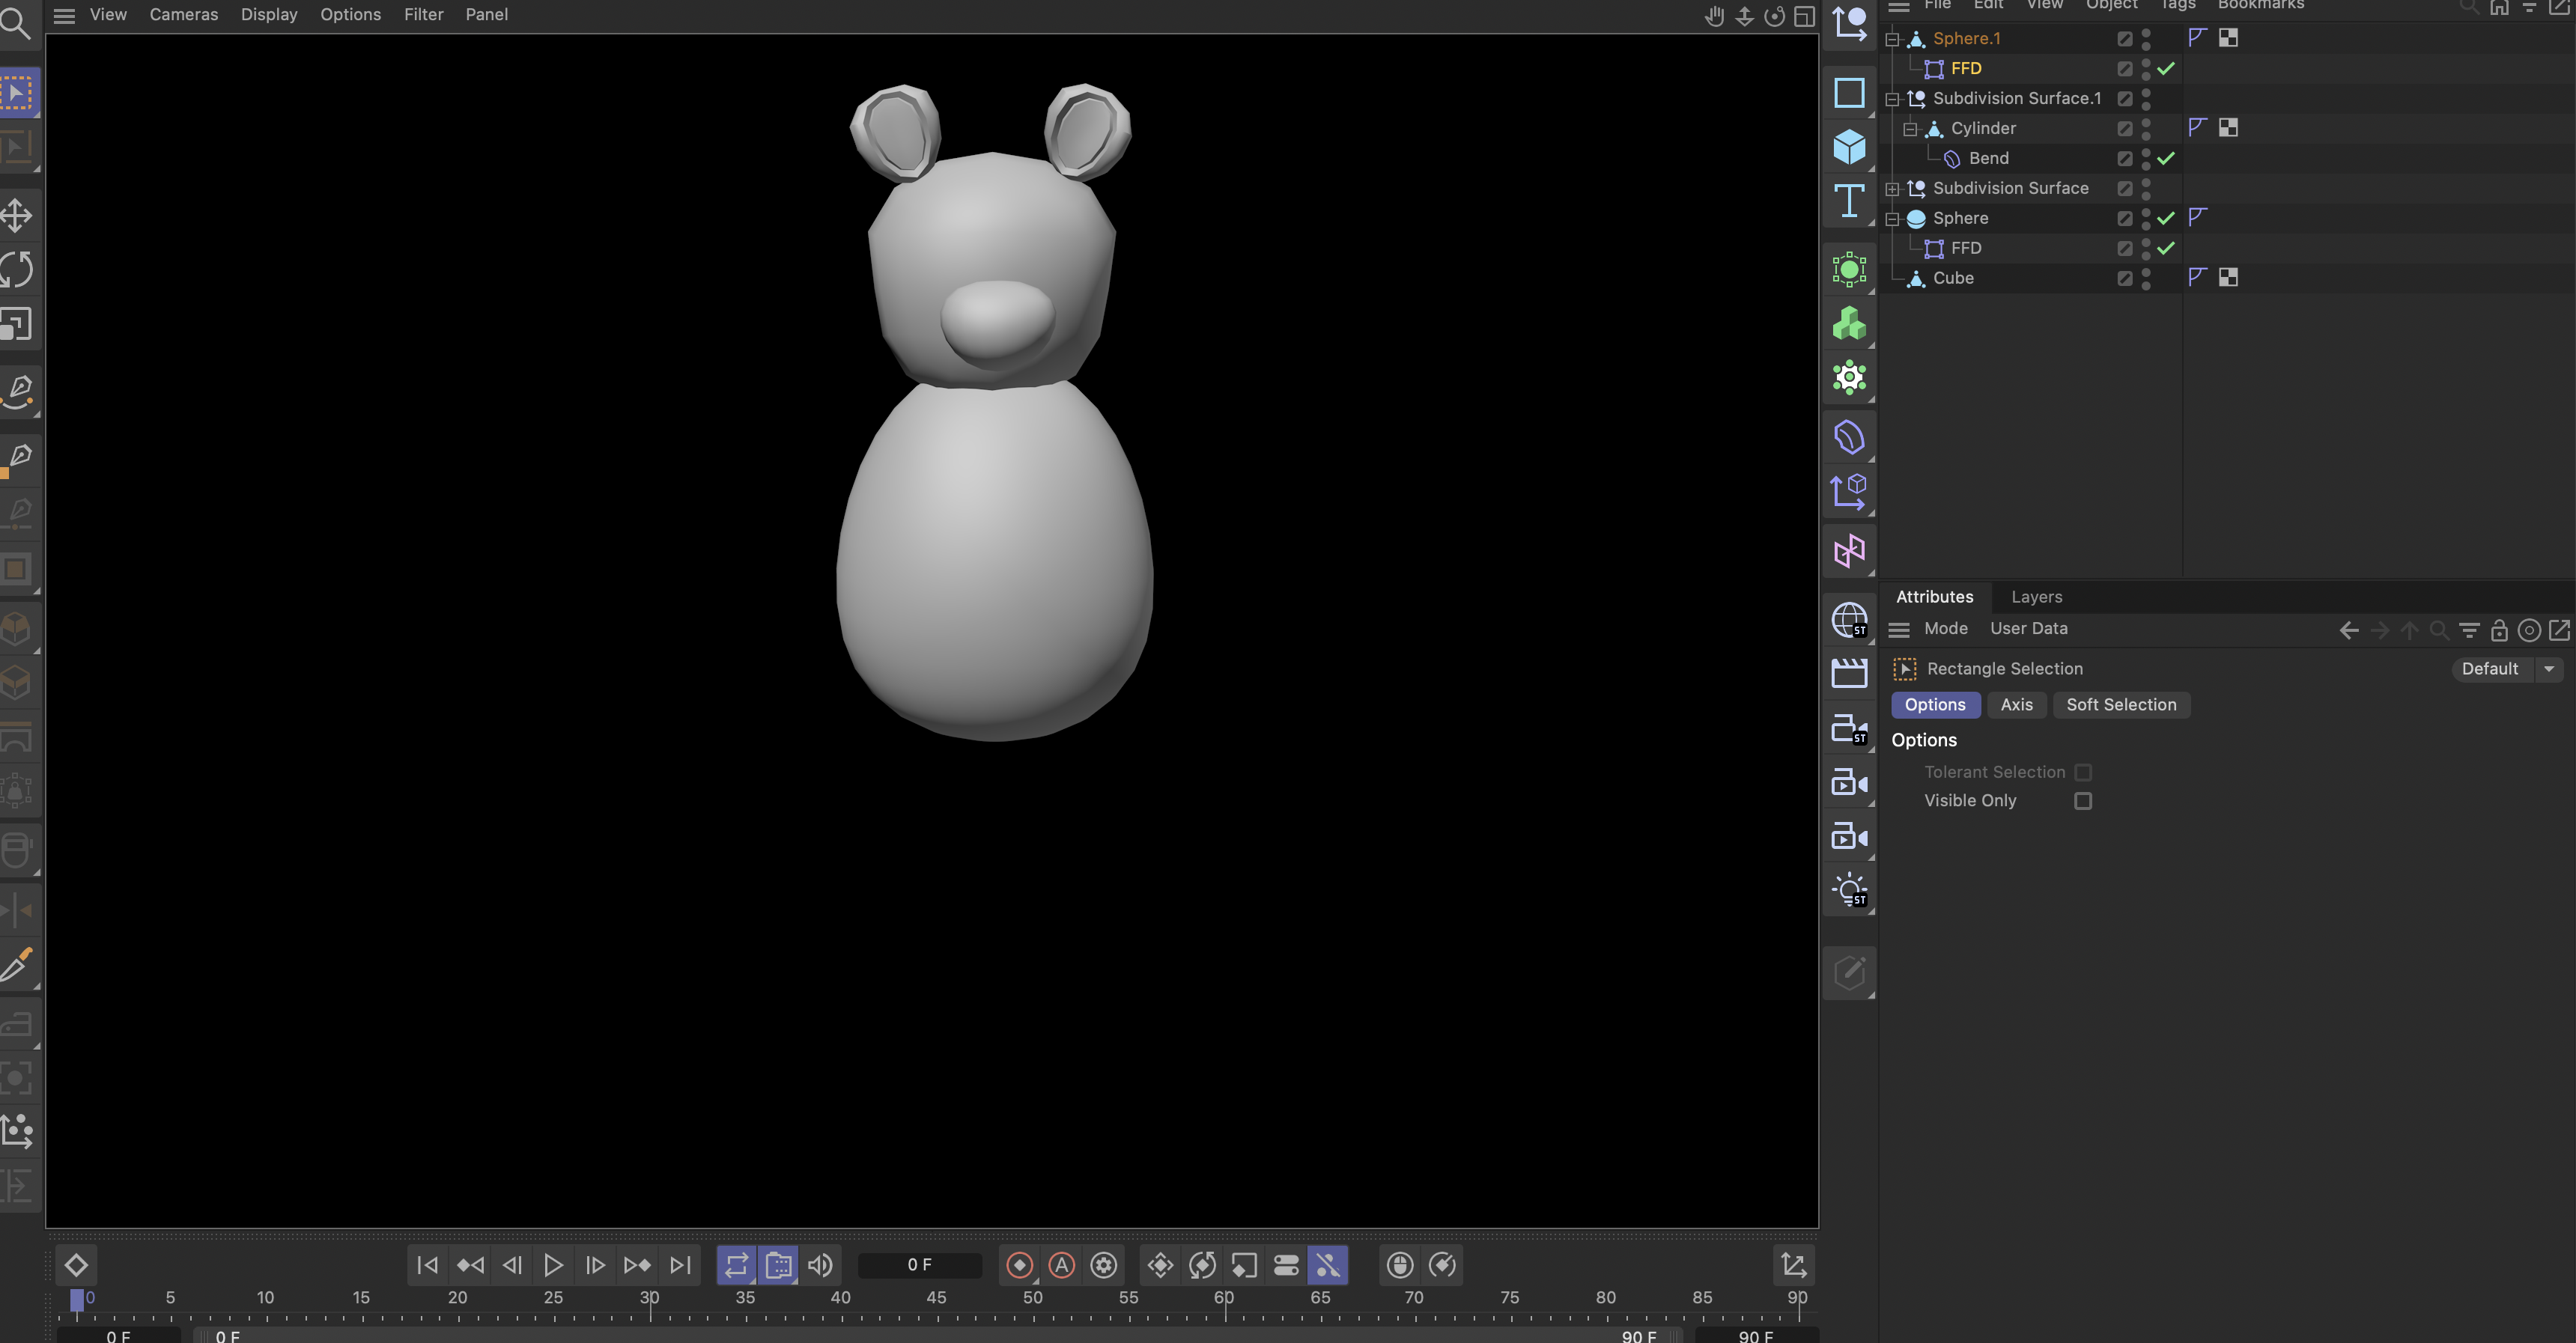Click frame 45 on the timeline ruler
This screenshot has height=1343, width=2576.
[936, 1297]
